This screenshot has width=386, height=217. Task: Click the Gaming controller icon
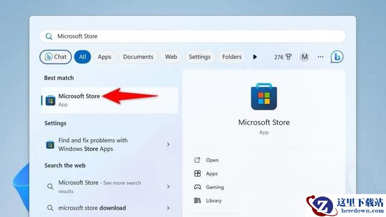(x=197, y=187)
